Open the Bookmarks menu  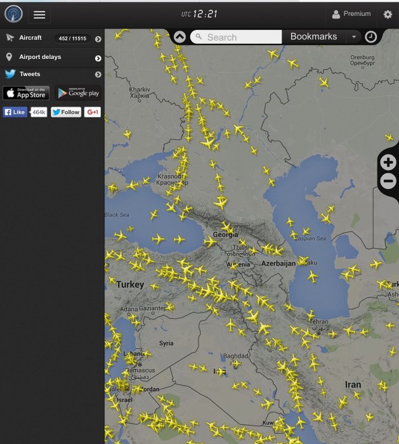313,37
